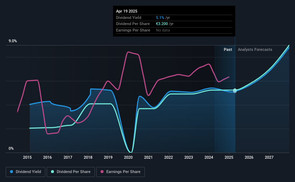This screenshot has width=295, height=182.
Task: Click the Analysts Forecasts label
Action: click(x=255, y=49)
